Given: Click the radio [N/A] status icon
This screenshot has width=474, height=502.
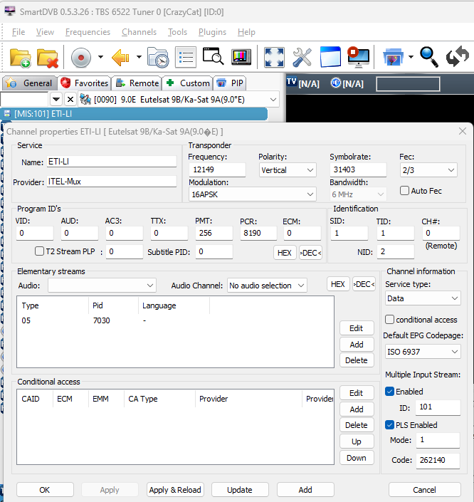Looking at the screenshot, I should [347, 83].
